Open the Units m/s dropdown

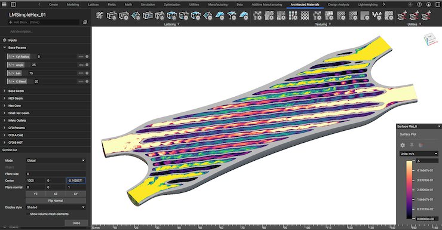click(x=419, y=154)
